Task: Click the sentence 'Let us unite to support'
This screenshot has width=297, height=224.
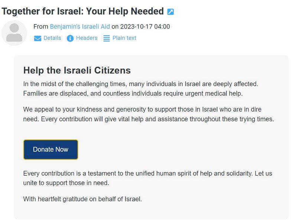Action: click(66, 183)
